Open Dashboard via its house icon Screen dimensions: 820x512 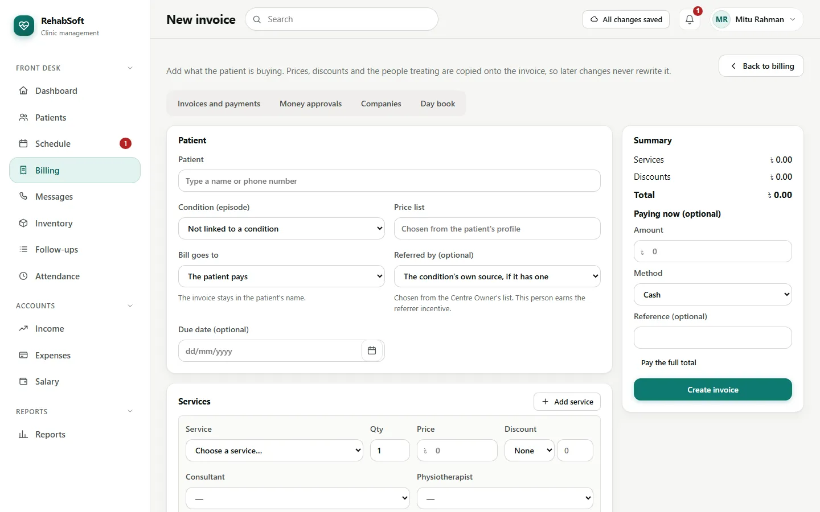pos(23,90)
